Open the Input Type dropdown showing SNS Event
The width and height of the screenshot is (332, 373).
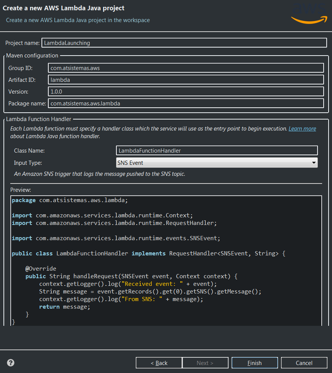217,163
